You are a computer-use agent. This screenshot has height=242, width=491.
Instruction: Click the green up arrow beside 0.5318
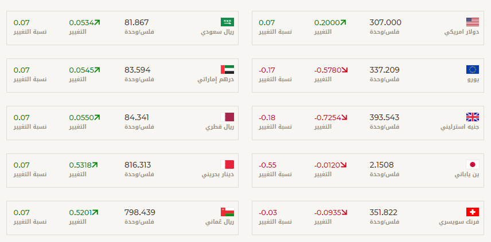(x=95, y=165)
